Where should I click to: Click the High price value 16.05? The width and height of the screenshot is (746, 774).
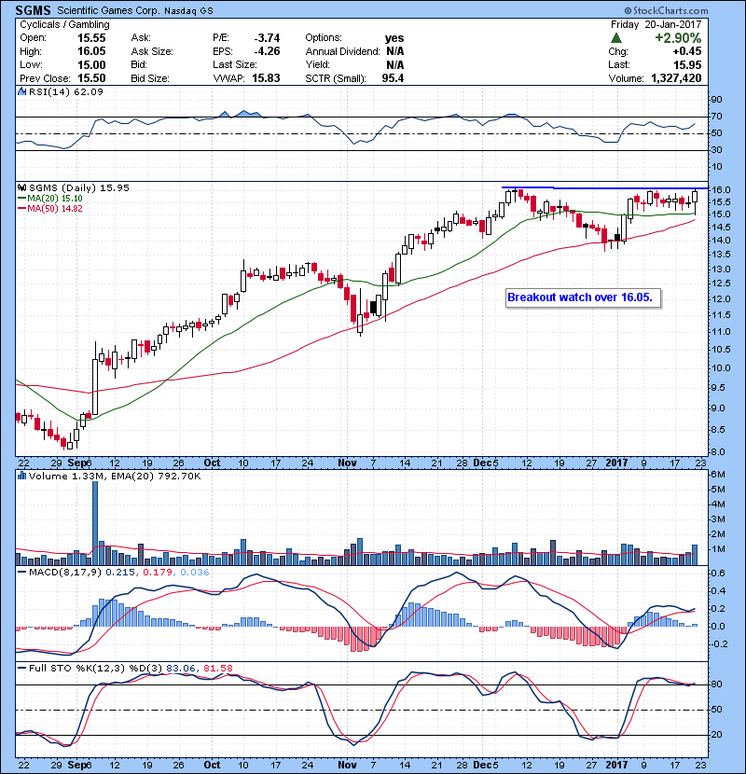point(91,51)
